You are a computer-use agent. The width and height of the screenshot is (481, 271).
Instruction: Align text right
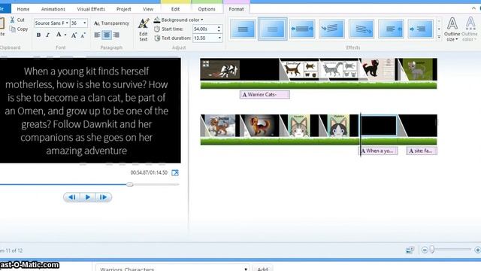pos(116,35)
